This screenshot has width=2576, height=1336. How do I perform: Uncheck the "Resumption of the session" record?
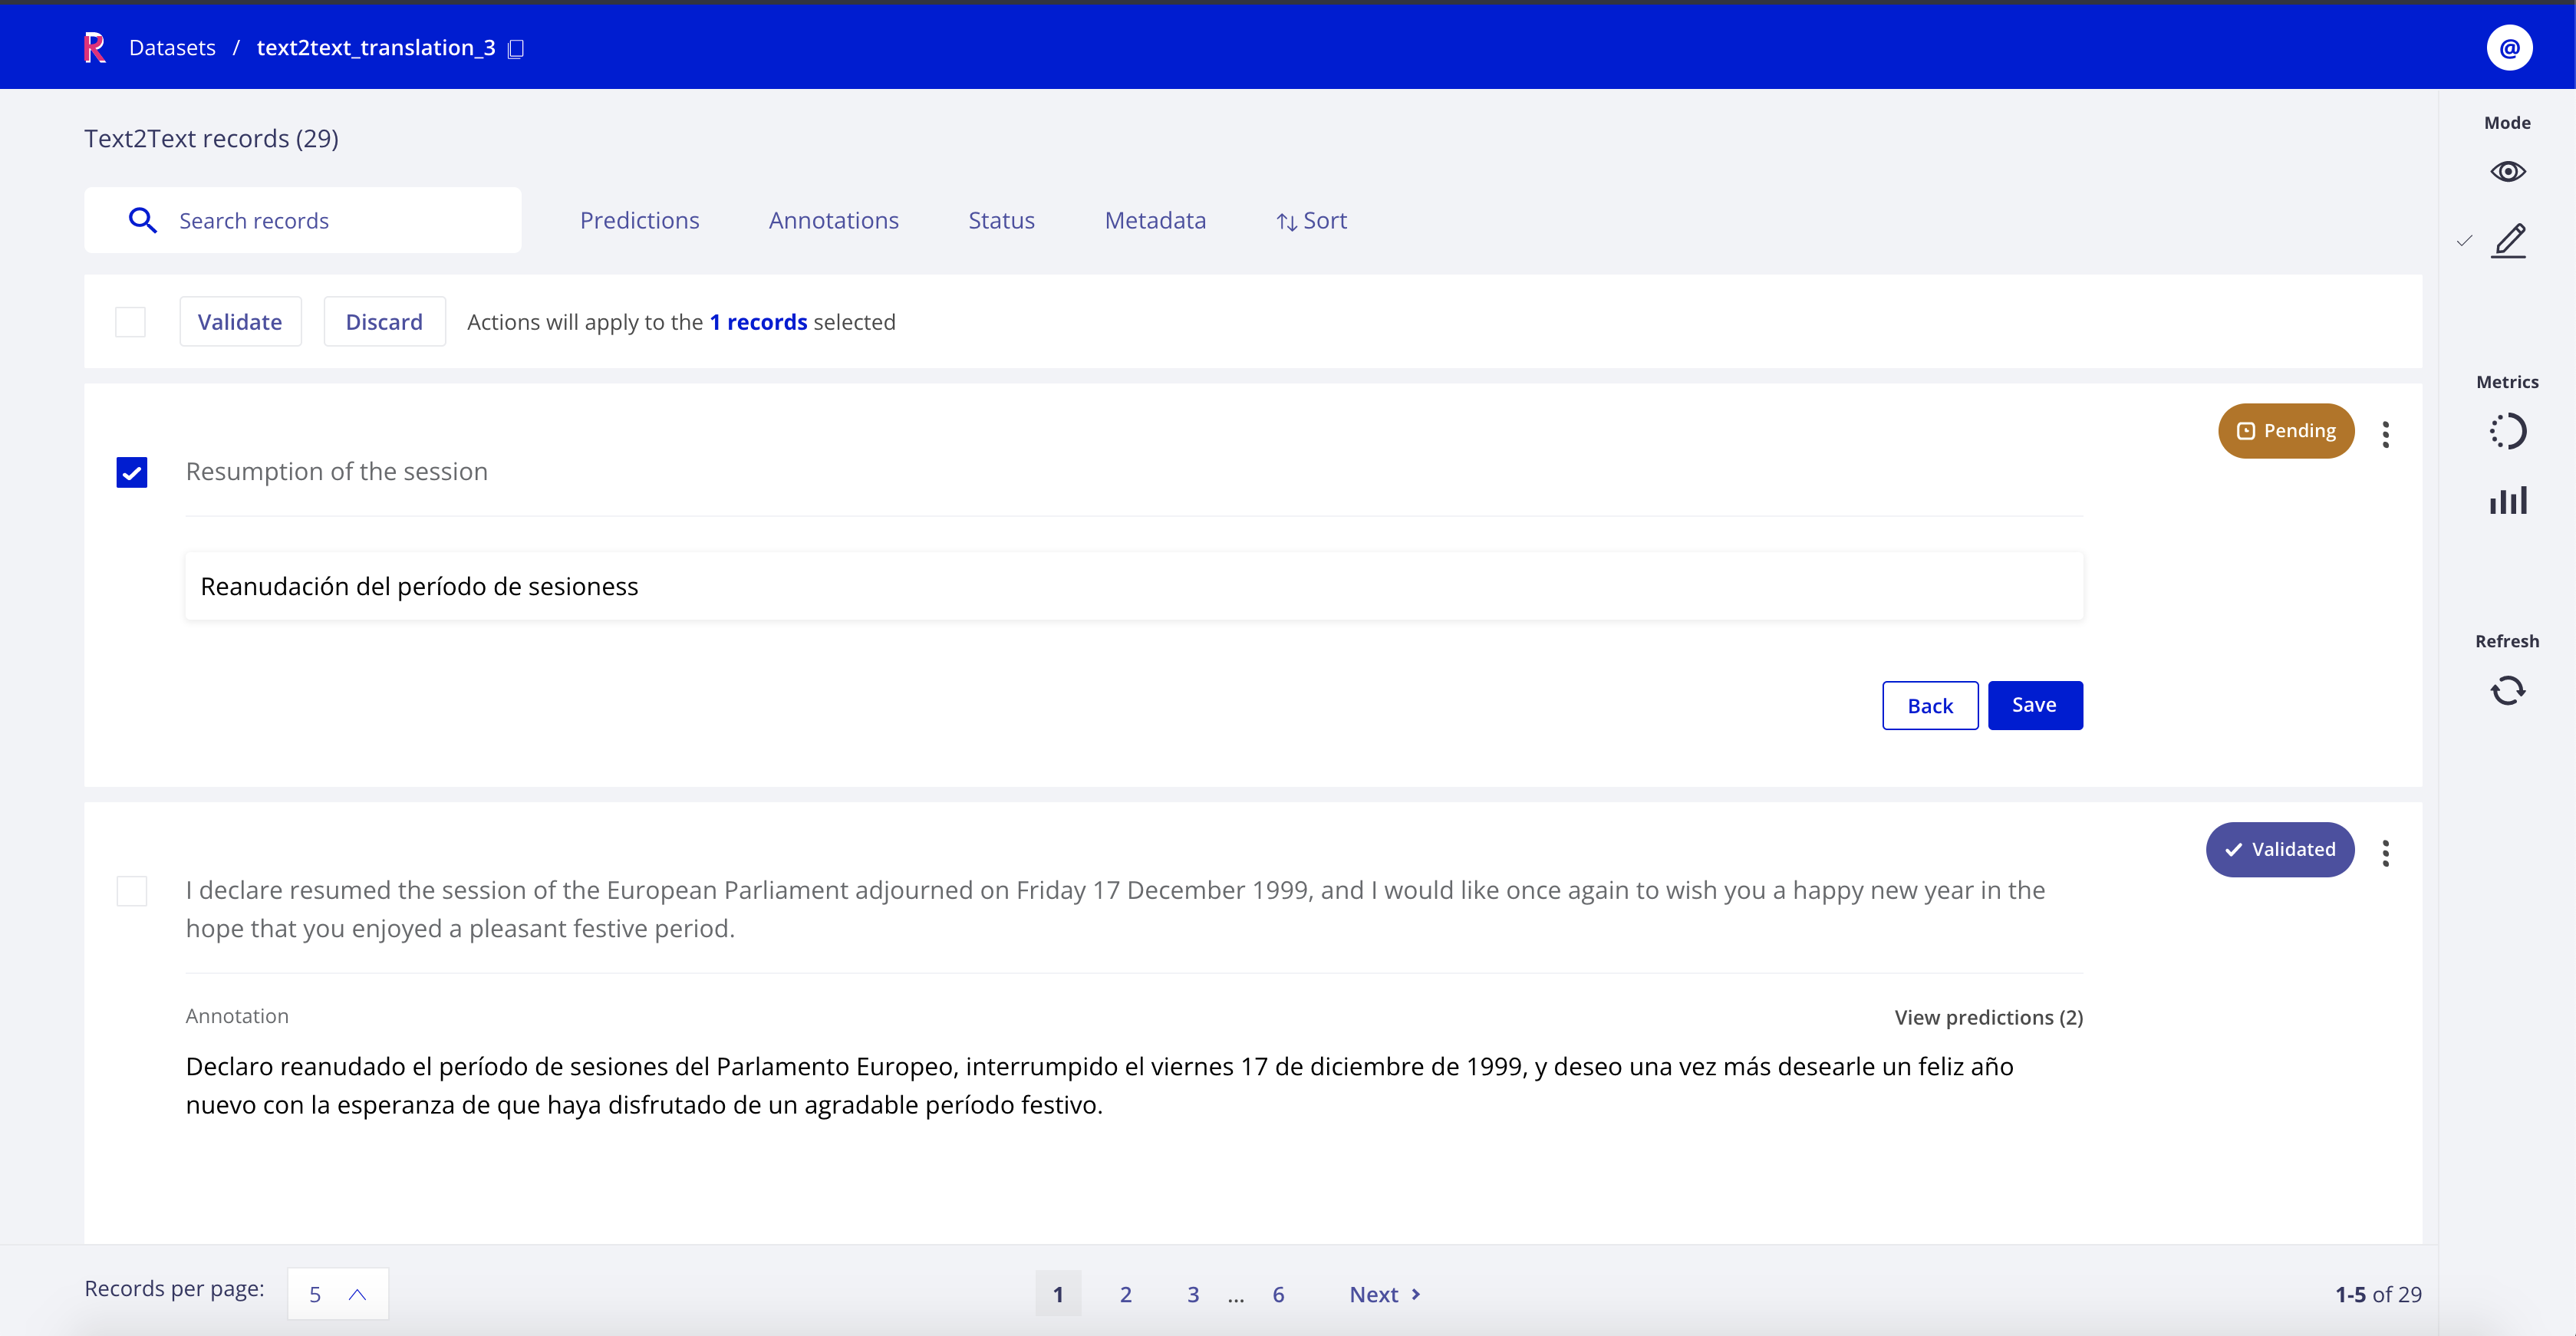[132, 472]
